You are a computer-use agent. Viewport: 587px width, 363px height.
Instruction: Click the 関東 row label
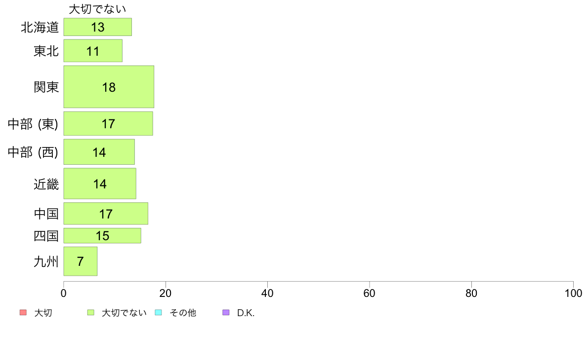point(46,87)
